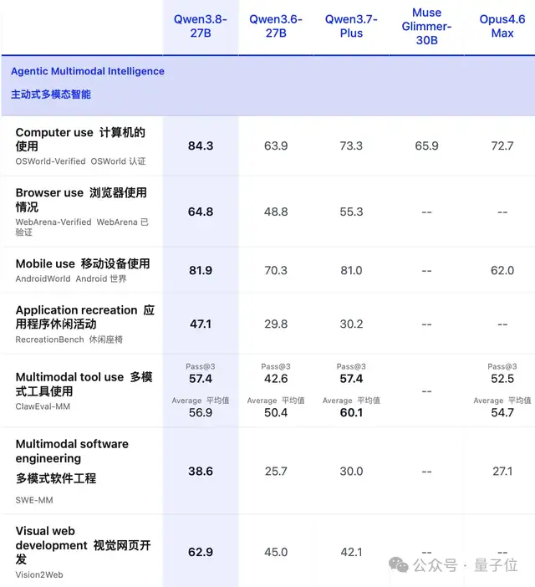This screenshot has width=535, height=587.
Task: Select the 55.3 Browser use score
Action: (351, 212)
